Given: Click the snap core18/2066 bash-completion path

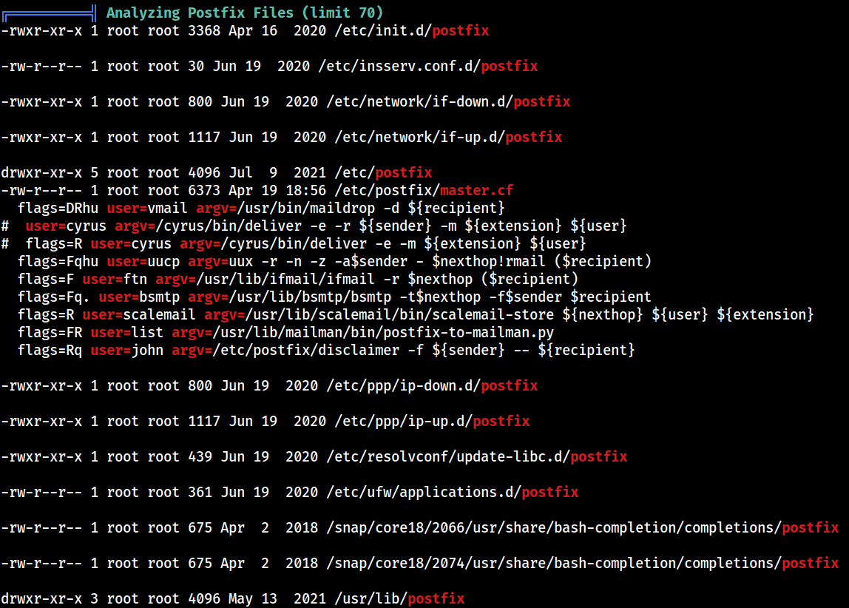Looking at the screenshot, I should 583,528.
